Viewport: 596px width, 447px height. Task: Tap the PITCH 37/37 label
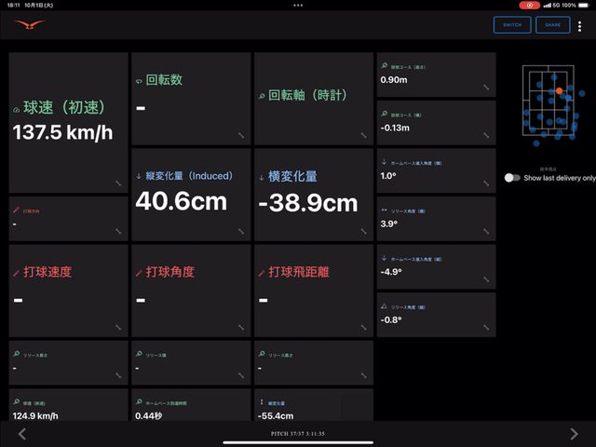(298, 434)
